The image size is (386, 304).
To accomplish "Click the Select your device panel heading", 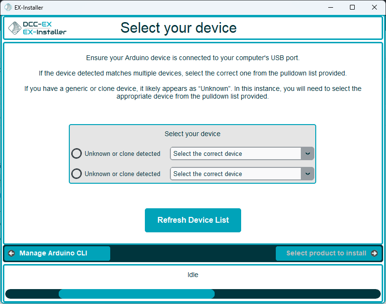I will (x=193, y=134).
